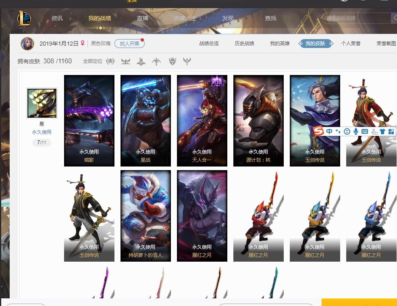Select the 全部定位 filter
This screenshot has width=397, height=306.
click(x=93, y=61)
